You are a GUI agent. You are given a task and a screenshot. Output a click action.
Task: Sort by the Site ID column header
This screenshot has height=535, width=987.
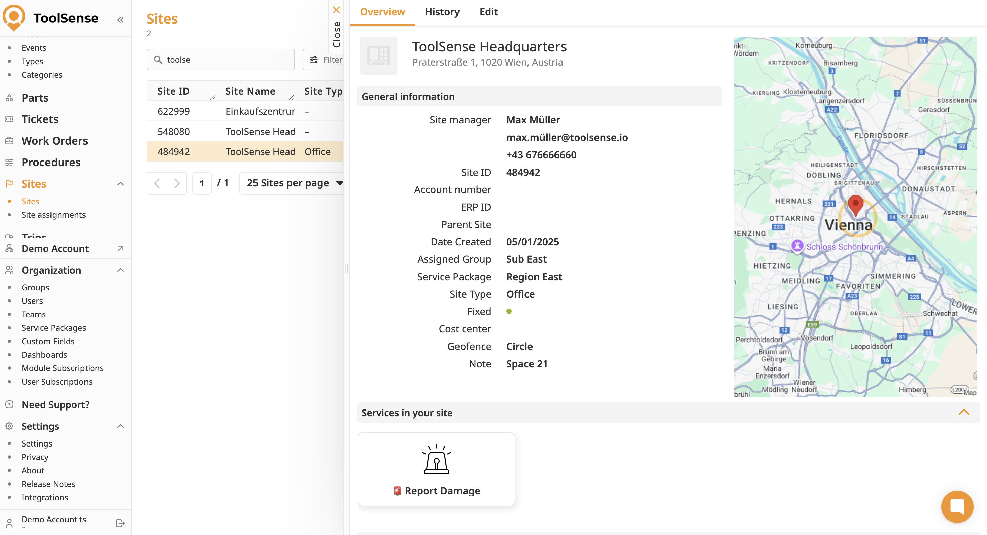click(x=173, y=91)
